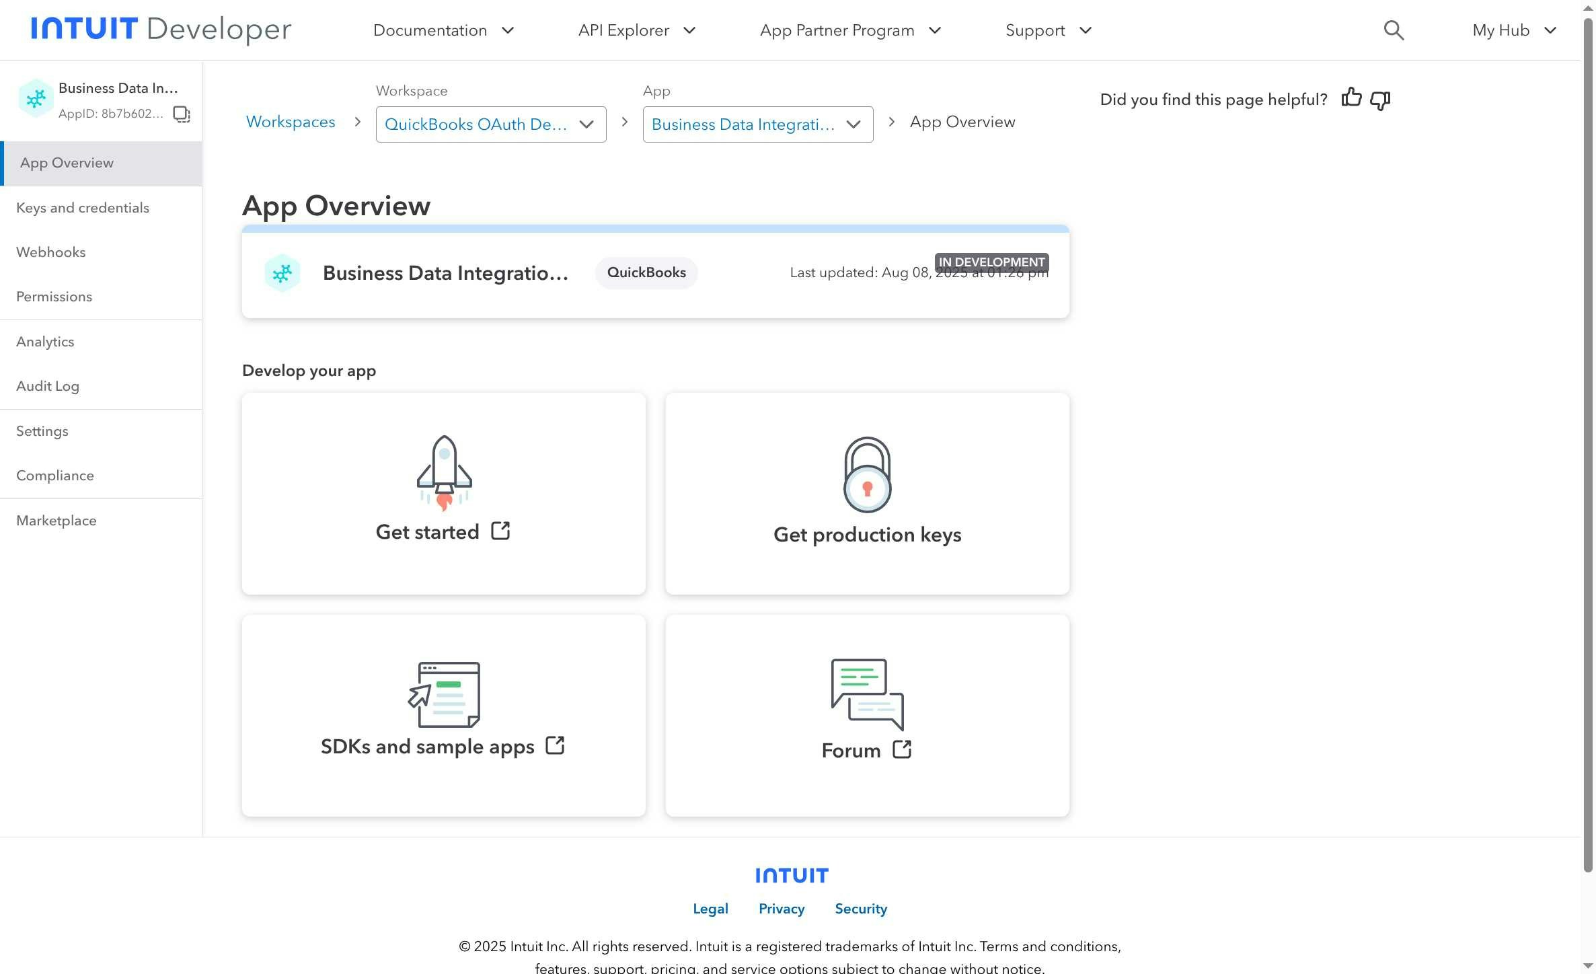
Task: Open the Workspace QuickBooks OAuth dropdown
Action: 491,124
